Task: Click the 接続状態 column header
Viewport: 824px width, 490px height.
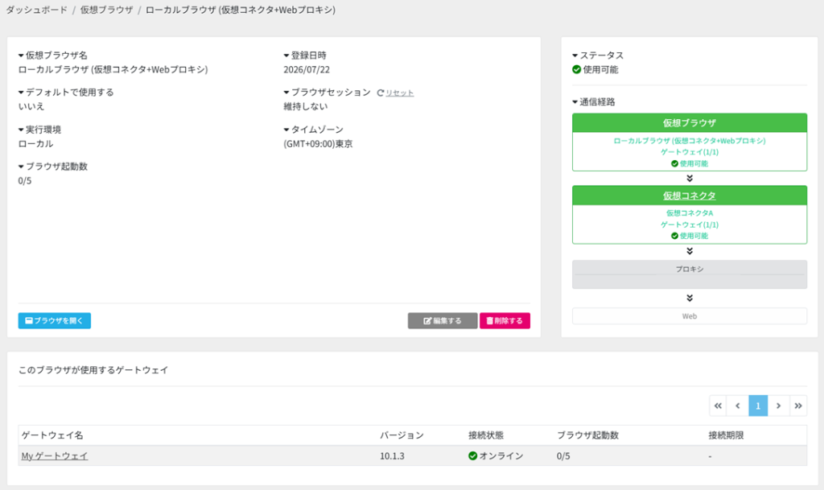Action: 486,435
